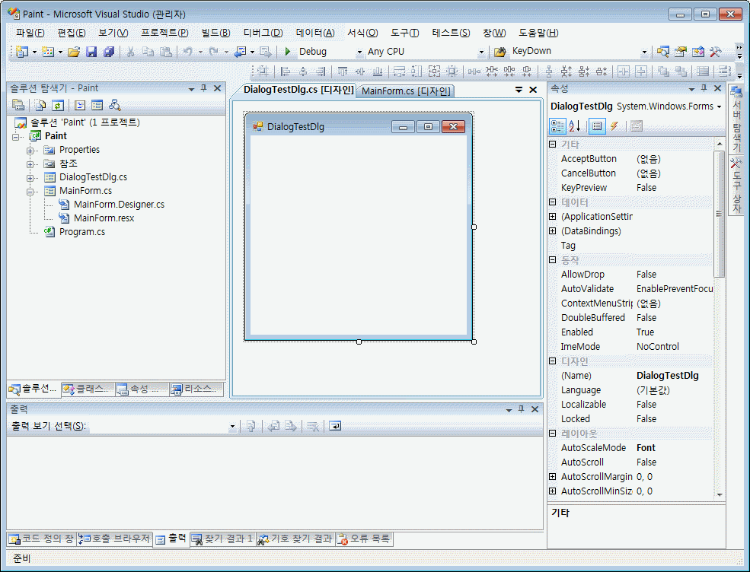Click the Cut scissors icon
Image resolution: width=750 pixels, height=572 pixels.
point(130,52)
